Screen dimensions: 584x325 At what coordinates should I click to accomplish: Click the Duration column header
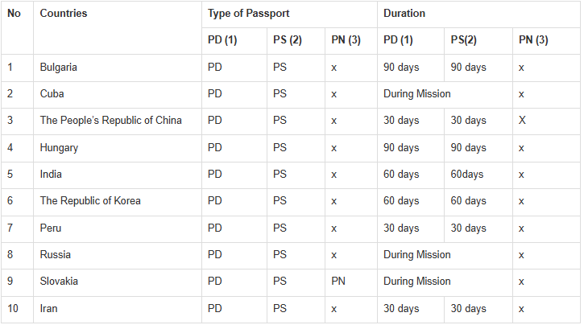(404, 14)
